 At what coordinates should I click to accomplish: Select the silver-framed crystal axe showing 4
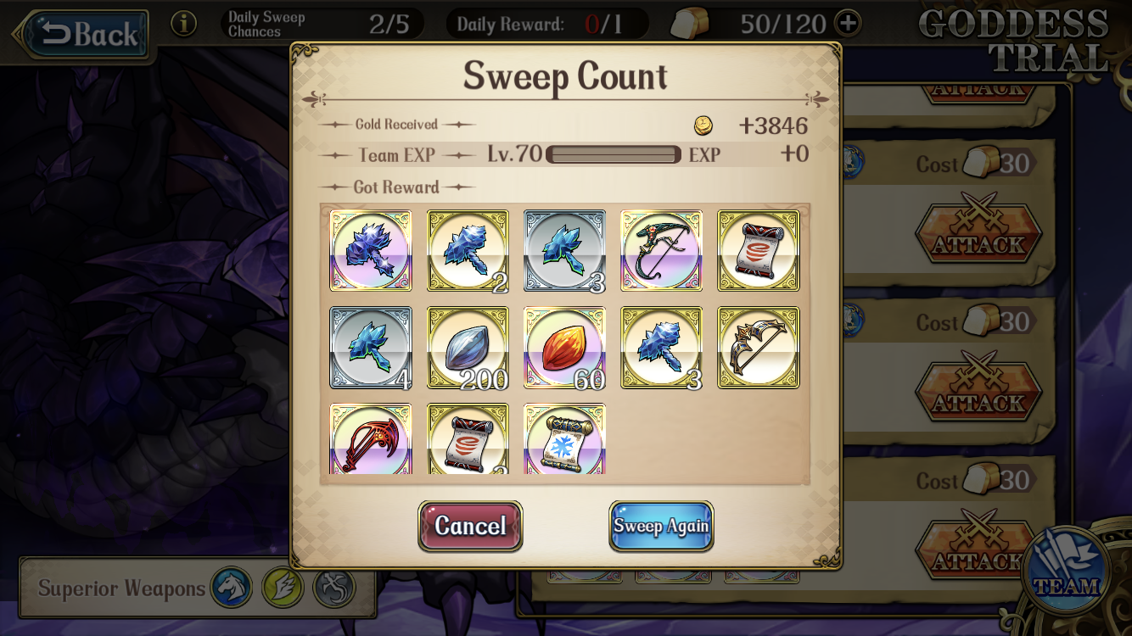click(371, 348)
